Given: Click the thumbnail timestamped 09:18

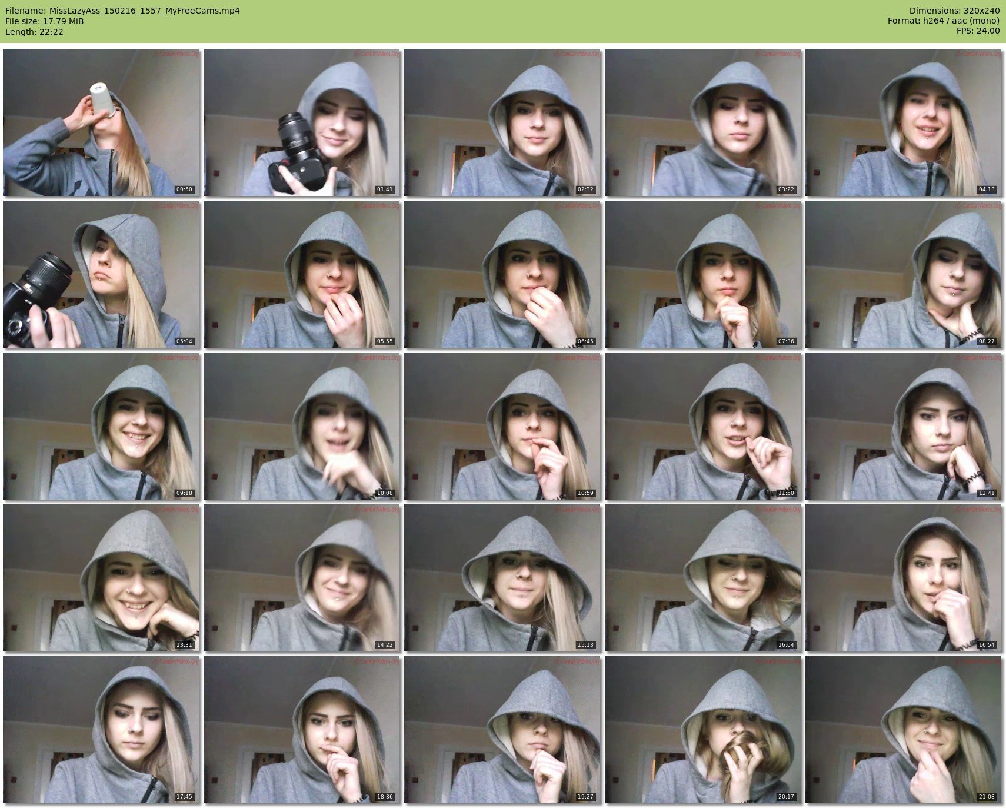Looking at the screenshot, I should point(101,426).
